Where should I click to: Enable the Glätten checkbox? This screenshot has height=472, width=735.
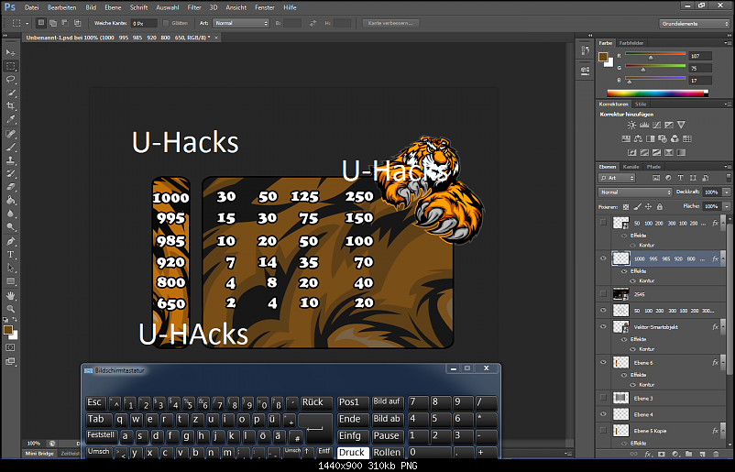tap(166, 23)
